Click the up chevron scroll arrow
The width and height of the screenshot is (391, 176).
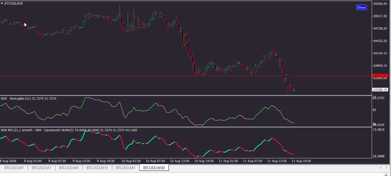pos(386,174)
